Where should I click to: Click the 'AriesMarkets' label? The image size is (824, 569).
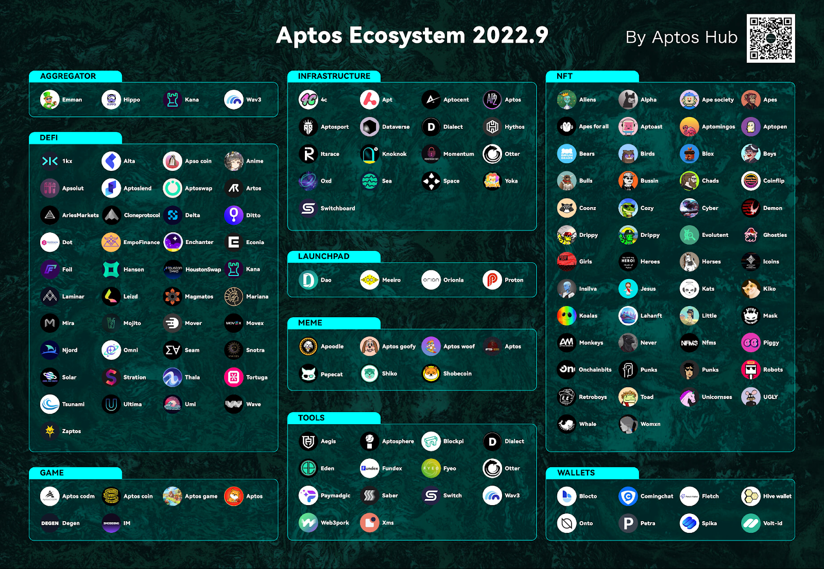click(x=80, y=215)
